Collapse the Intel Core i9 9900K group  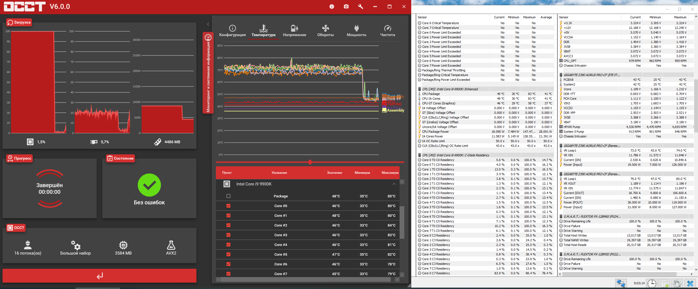tap(394, 184)
